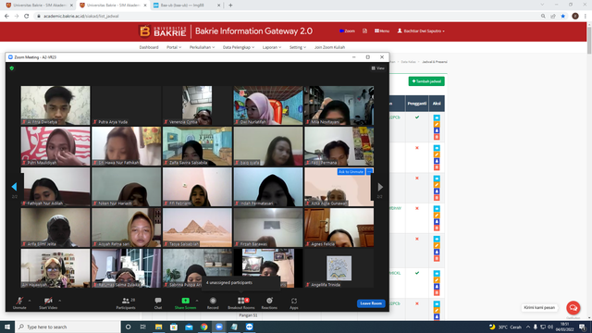The height and width of the screenshot is (333, 592).
Task: Expand video options caret next to Start Video
Action: (x=59, y=301)
